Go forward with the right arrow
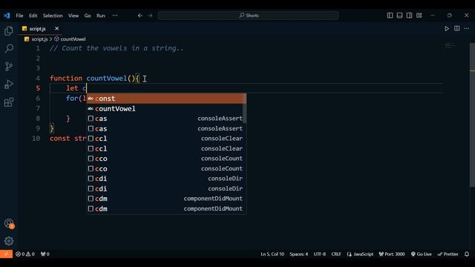This screenshot has height=267, width=475. (150, 16)
